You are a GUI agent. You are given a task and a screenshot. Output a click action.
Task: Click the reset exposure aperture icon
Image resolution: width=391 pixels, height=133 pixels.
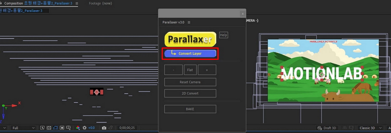[x=84, y=128]
